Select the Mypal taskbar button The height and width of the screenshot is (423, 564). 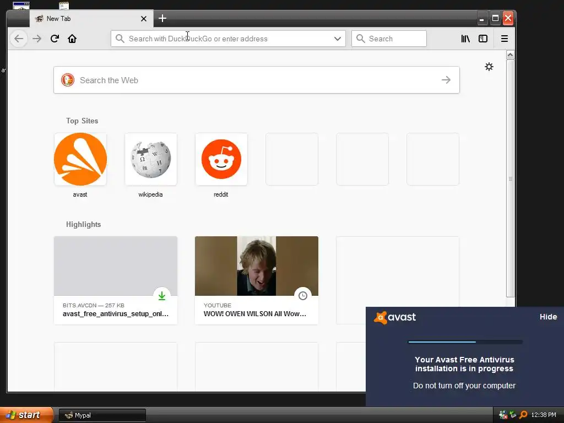[102, 415]
